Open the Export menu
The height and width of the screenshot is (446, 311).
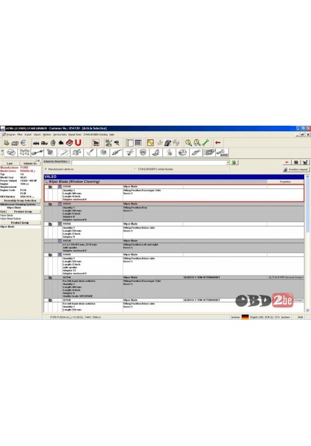pyautogui.click(x=28, y=134)
